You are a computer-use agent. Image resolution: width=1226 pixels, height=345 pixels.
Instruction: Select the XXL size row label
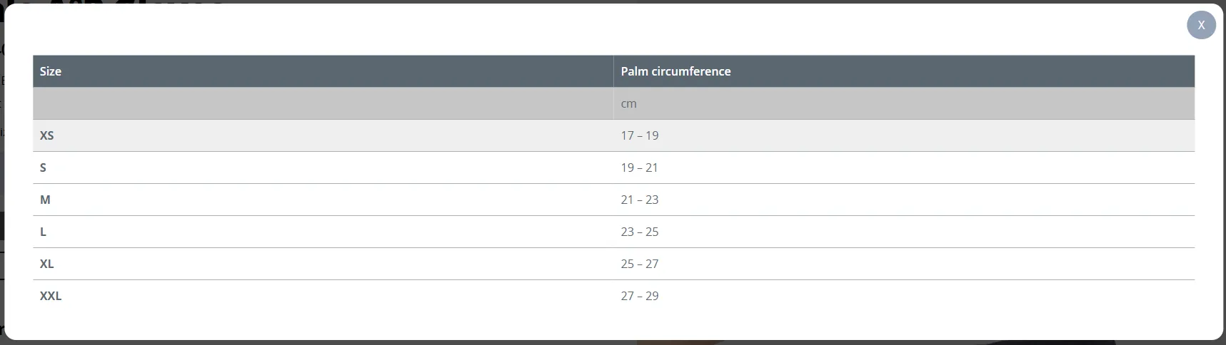coord(51,296)
